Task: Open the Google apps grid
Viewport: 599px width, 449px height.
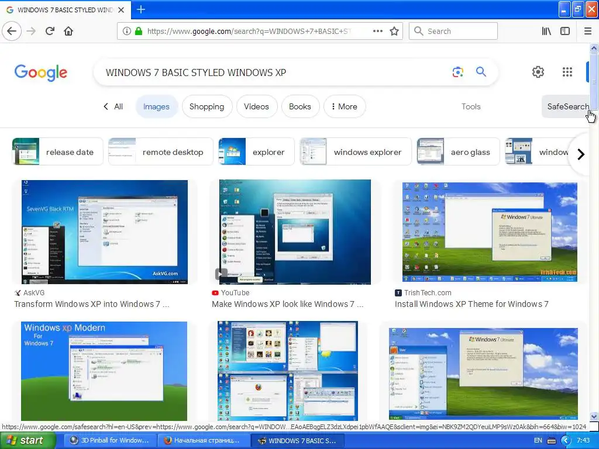Action: [567, 72]
